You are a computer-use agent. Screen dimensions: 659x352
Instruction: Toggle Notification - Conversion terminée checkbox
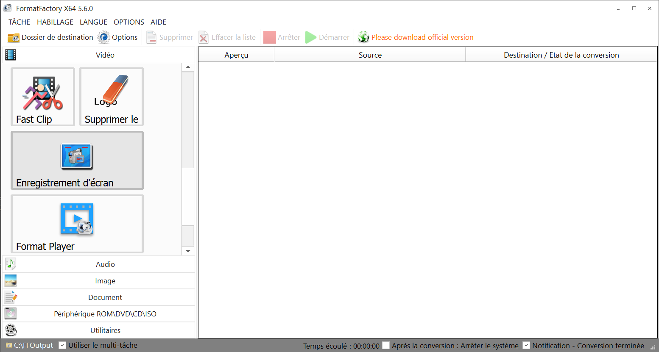click(x=526, y=345)
